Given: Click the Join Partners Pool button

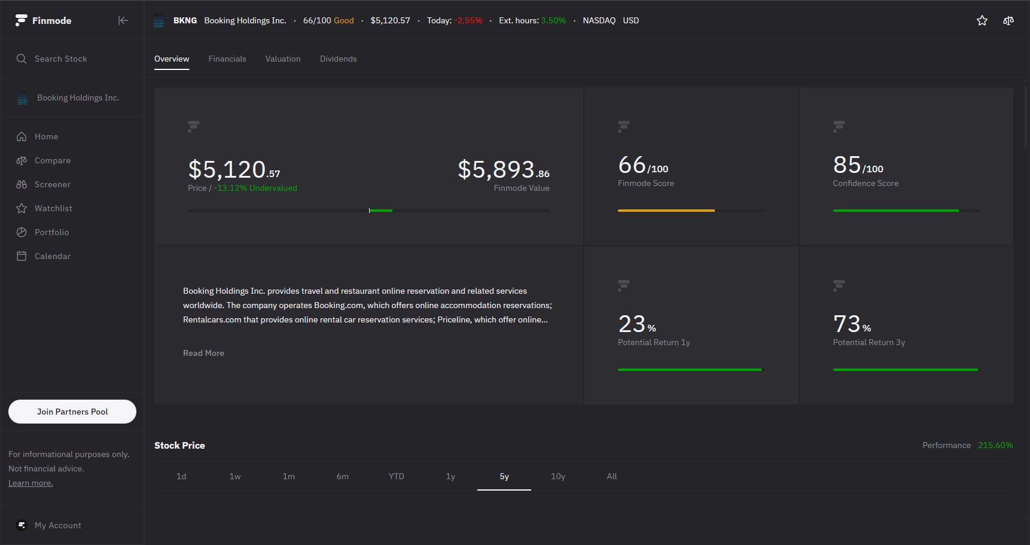Looking at the screenshot, I should tap(72, 412).
